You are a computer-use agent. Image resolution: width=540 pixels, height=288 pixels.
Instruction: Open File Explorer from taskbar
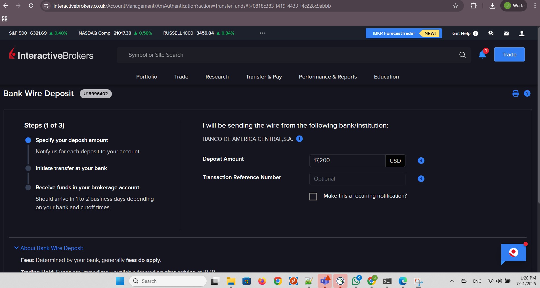click(231, 281)
